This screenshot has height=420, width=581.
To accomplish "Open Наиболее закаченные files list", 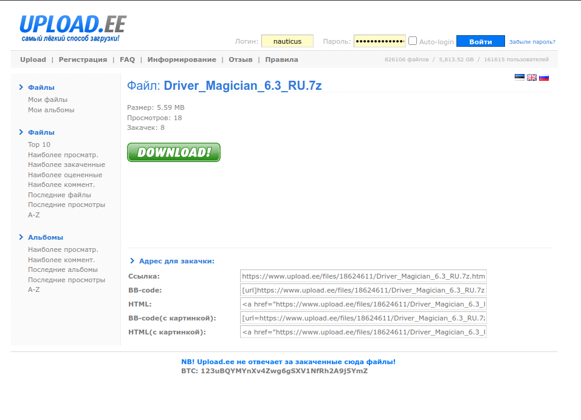I will pyautogui.click(x=66, y=164).
